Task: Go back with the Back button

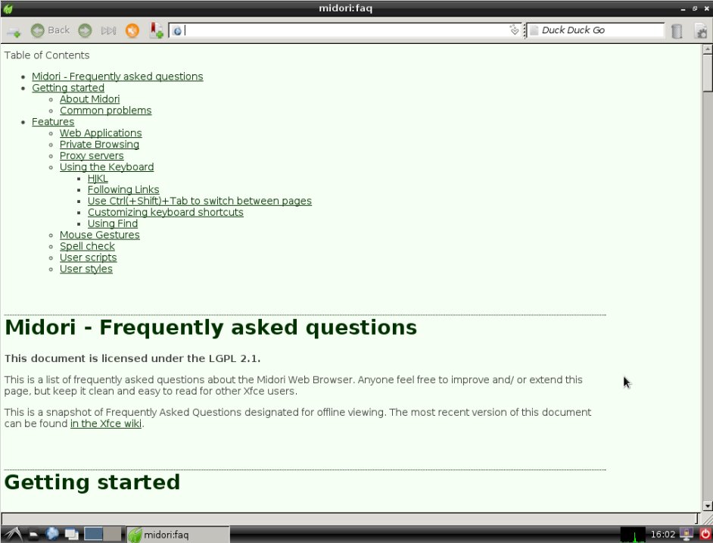Action: pos(51,30)
